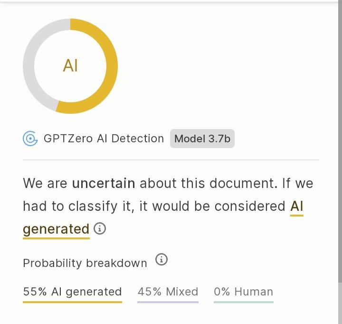Select the 45% Mixed tab
The image size is (342, 324).
point(168,292)
